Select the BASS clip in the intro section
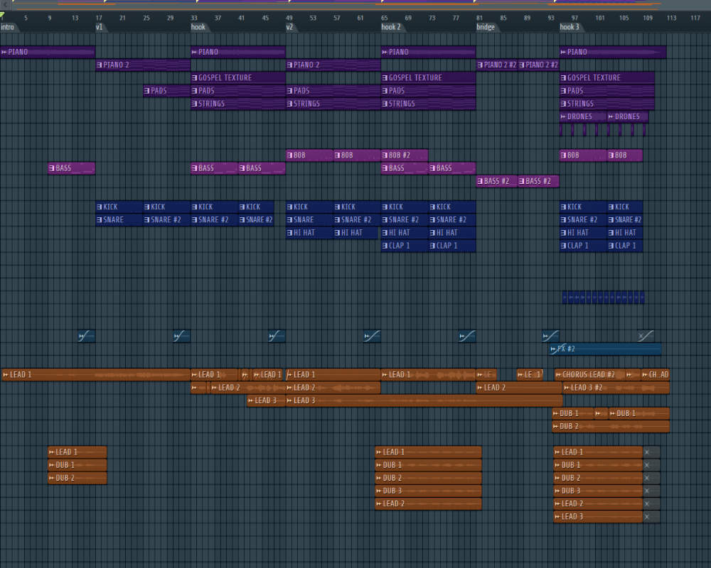This screenshot has width=711, height=568. pos(72,168)
